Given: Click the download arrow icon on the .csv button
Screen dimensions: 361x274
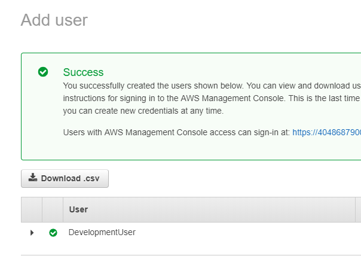Looking at the screenshot, I should 33,178.
